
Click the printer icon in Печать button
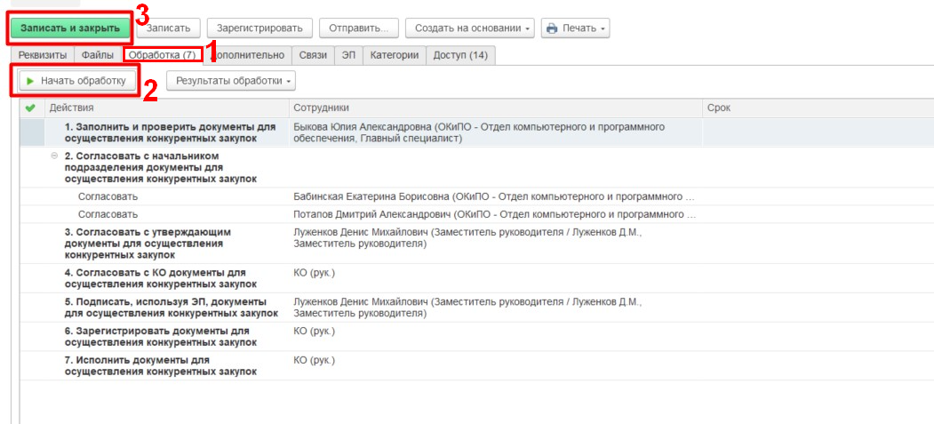552,28
